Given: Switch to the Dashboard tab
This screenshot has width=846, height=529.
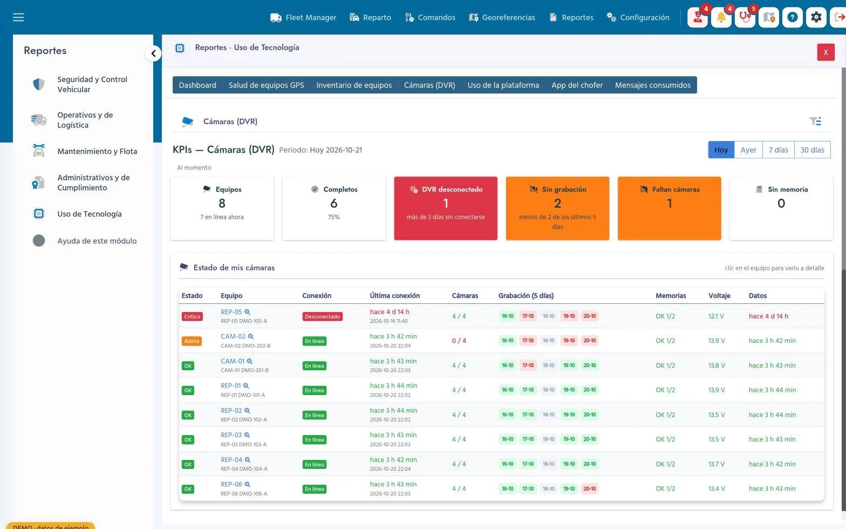Looking at the screenshot, I should (197, 85).
